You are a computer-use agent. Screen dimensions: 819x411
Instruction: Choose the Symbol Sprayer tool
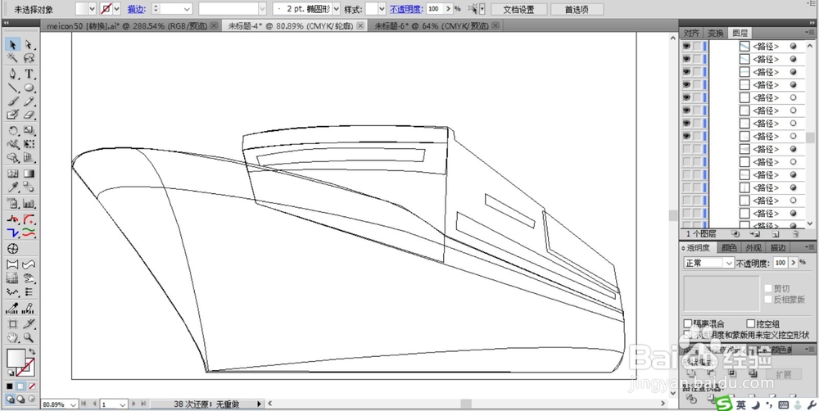coord(13,203)
